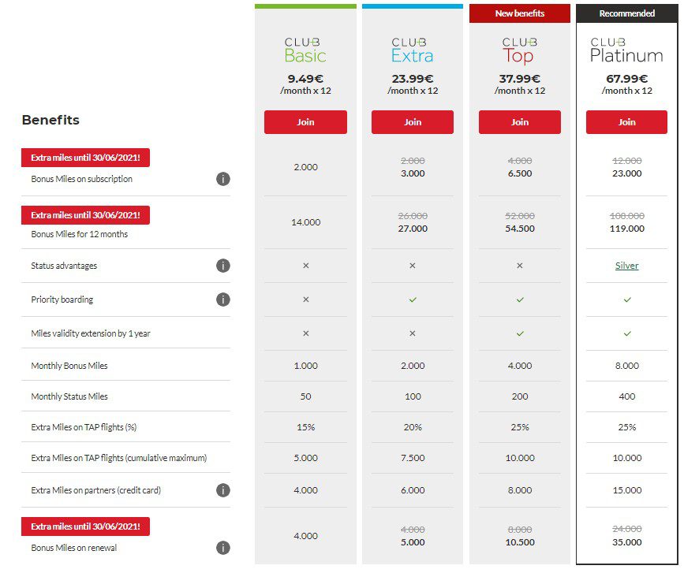Select the 8.000 Platinum monthly bonus miles value

coord(627,366)
